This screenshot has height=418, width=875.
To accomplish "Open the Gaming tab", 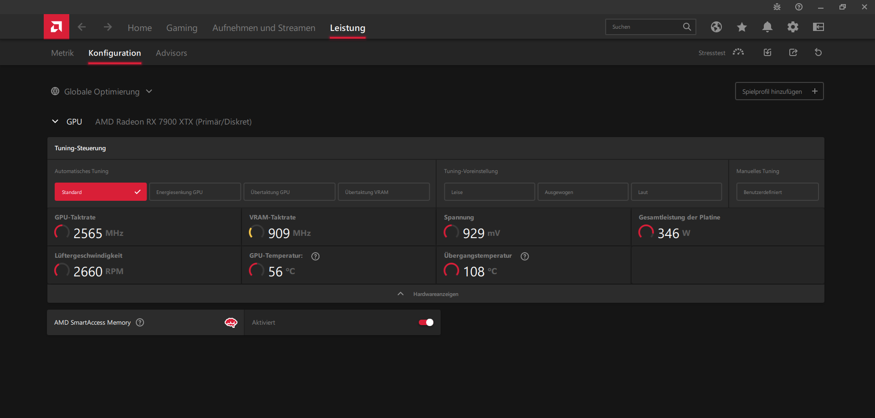I will [x=182, y=28].
